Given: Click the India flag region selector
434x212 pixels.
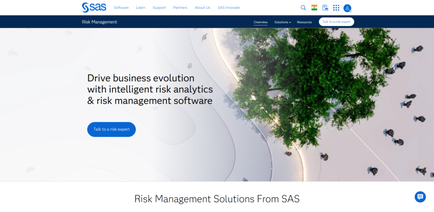Looking at the screenshot, I should click(314, 8).
